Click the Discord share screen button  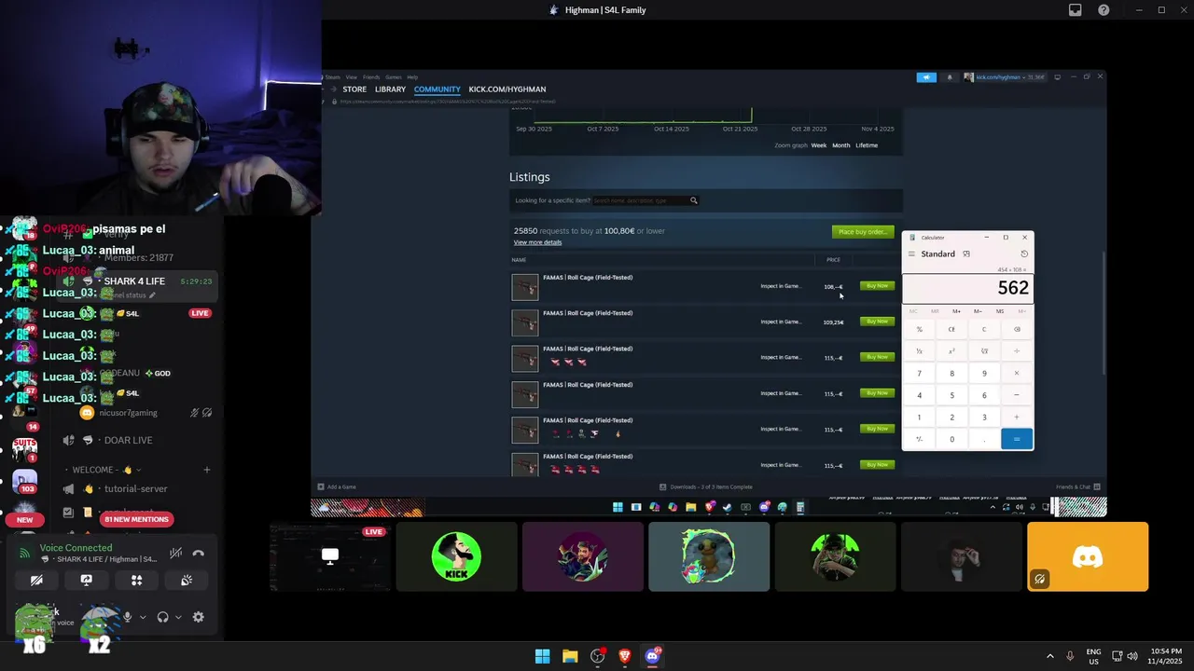[x=87, y=580]
